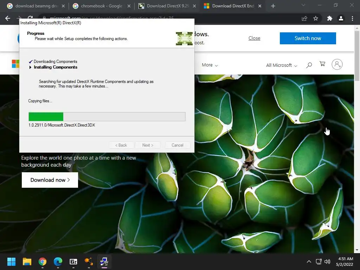Open Google Chrome from the taskbar
Viewport: 360px width, 270px height.
tap(43, 262)
